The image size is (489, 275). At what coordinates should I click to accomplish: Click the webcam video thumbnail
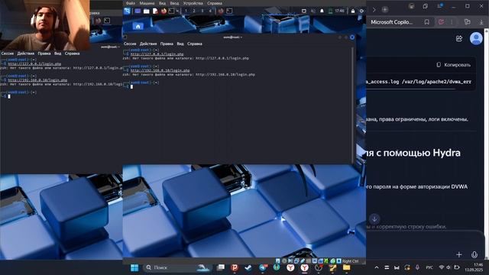coord(45,25)
